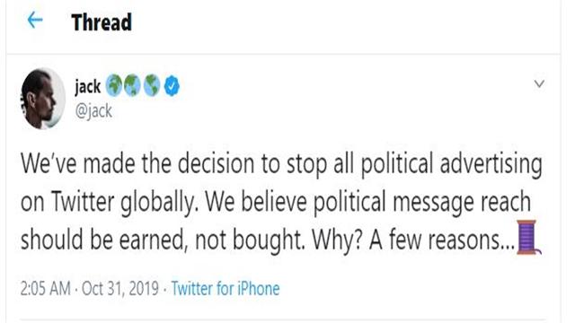575x323 pixels.
Task: Click the first globe emoji after jack
Action: 114,86
